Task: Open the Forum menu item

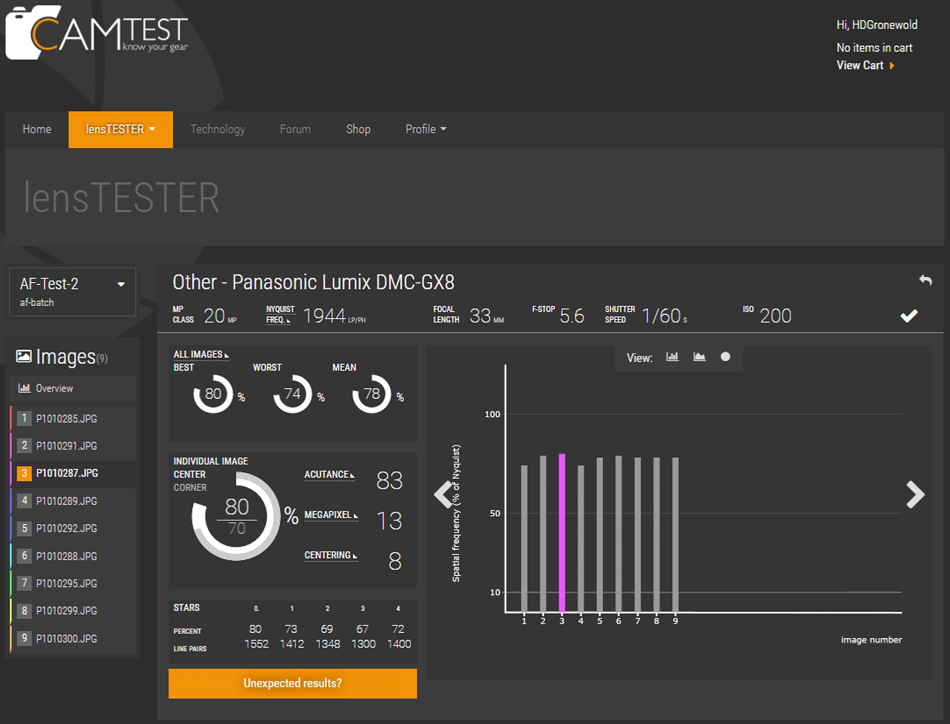Action: [295, 129]
